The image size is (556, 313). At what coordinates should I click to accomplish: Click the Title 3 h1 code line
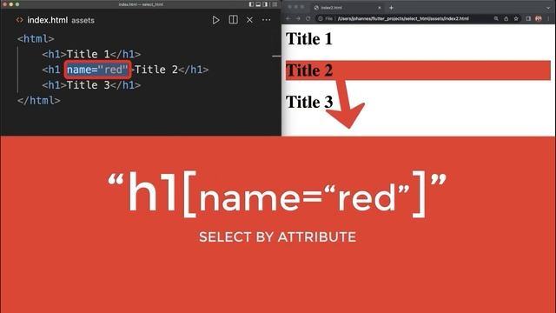click(x=91, y=85)
